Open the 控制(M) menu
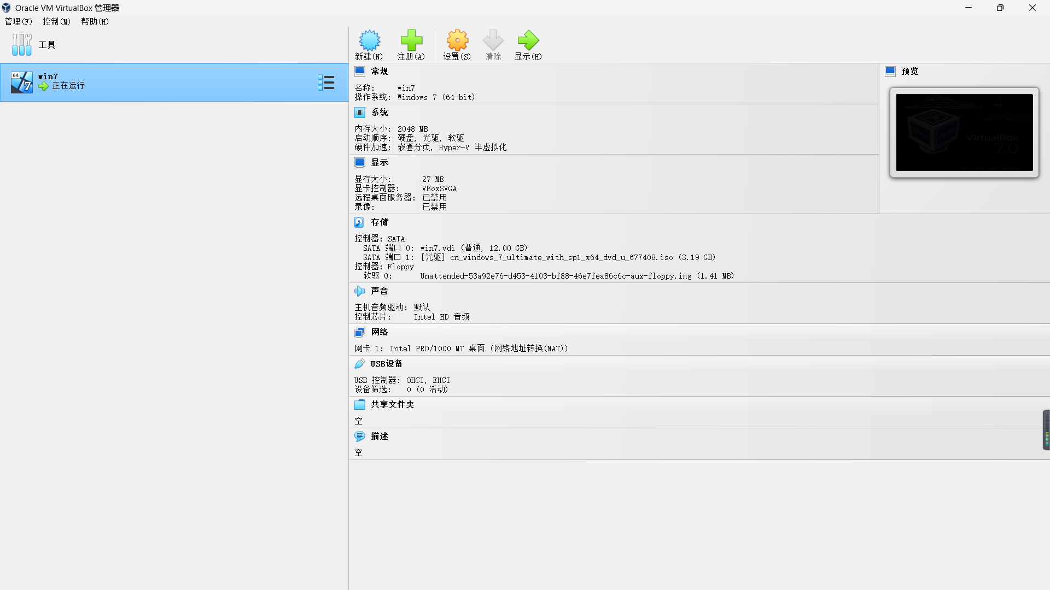The width and height of the screenshot is (1050, 590). point(57,21)
